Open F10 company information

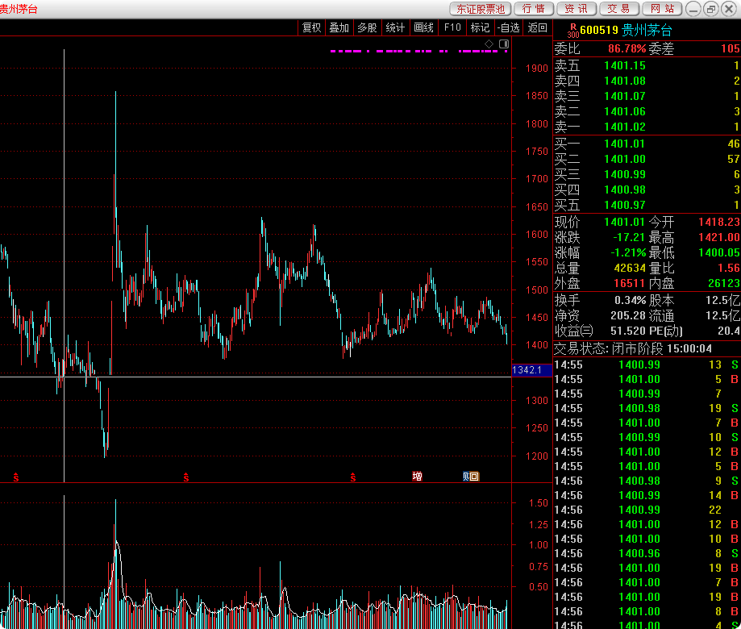(452, 28)
